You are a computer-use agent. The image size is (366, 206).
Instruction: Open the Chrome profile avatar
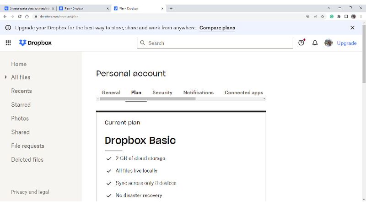click(x=354, y=16)
